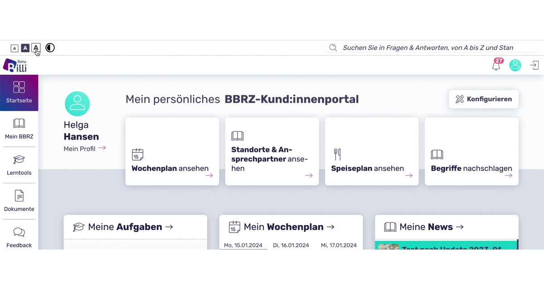Viewport: 544px width, 289px height.
Task: Switch to the Di, 16.01.2024 tab
Action: click(291, 245)
